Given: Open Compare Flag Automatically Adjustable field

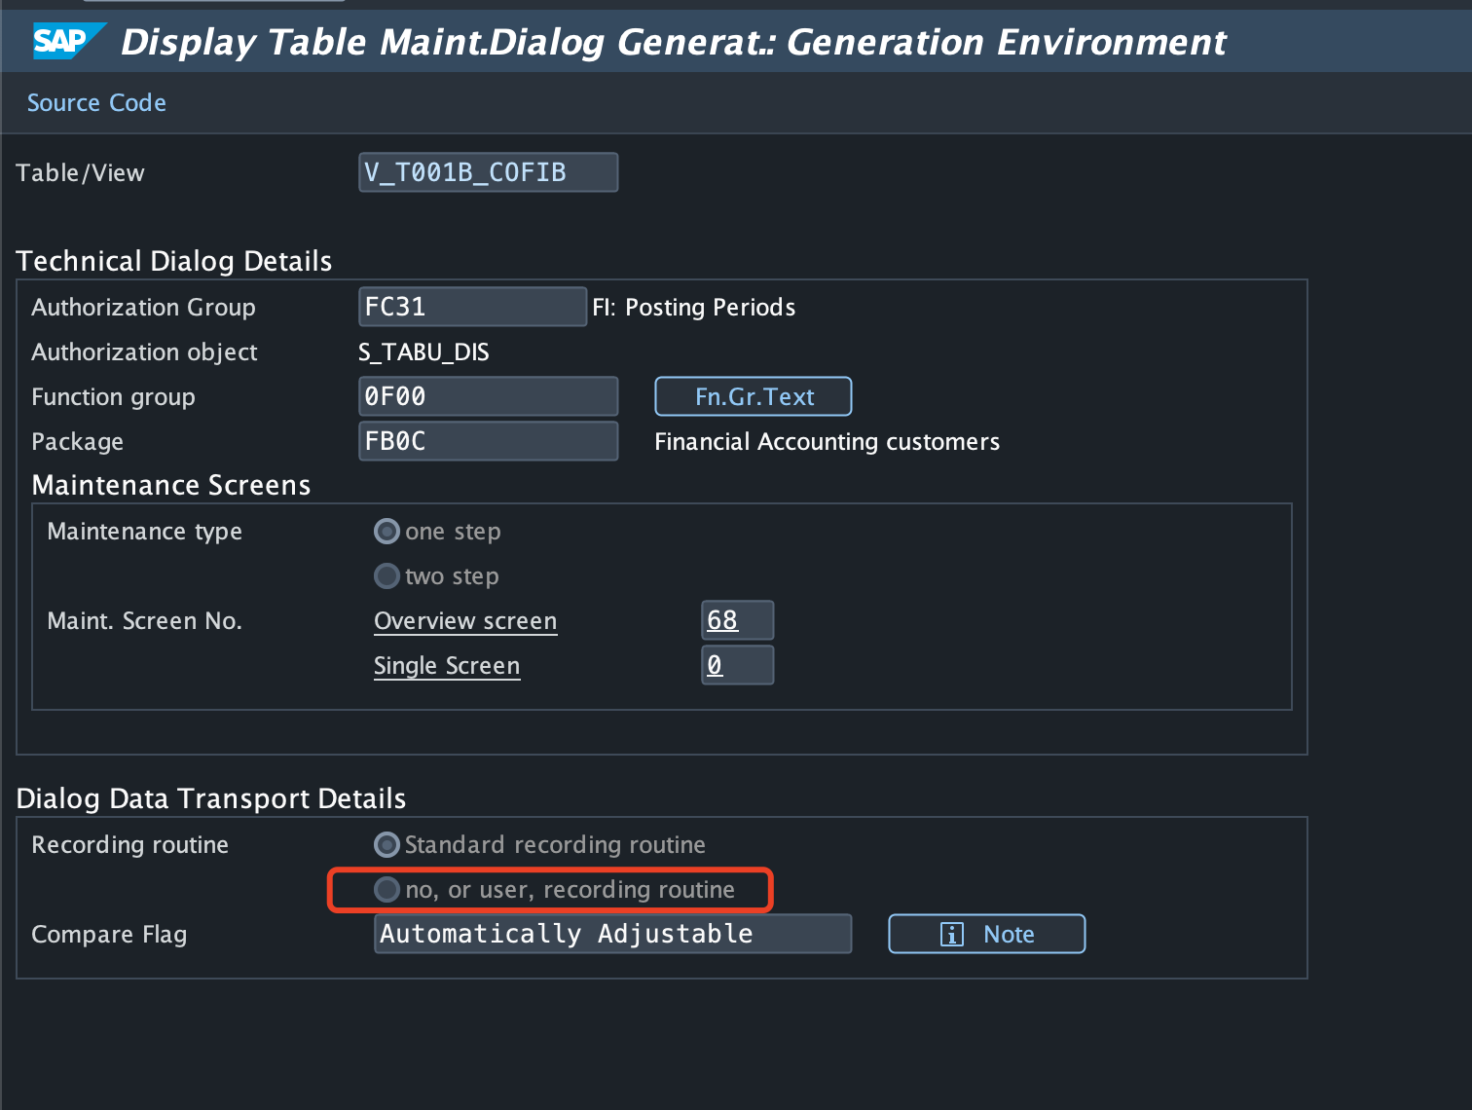Looking at the screenshot, I should [x=612, y=934].
